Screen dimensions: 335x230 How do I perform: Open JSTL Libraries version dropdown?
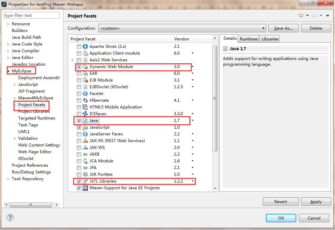coord(192,181)
